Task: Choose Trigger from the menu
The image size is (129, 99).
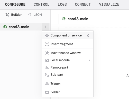Action: click(x=68, y=83)
